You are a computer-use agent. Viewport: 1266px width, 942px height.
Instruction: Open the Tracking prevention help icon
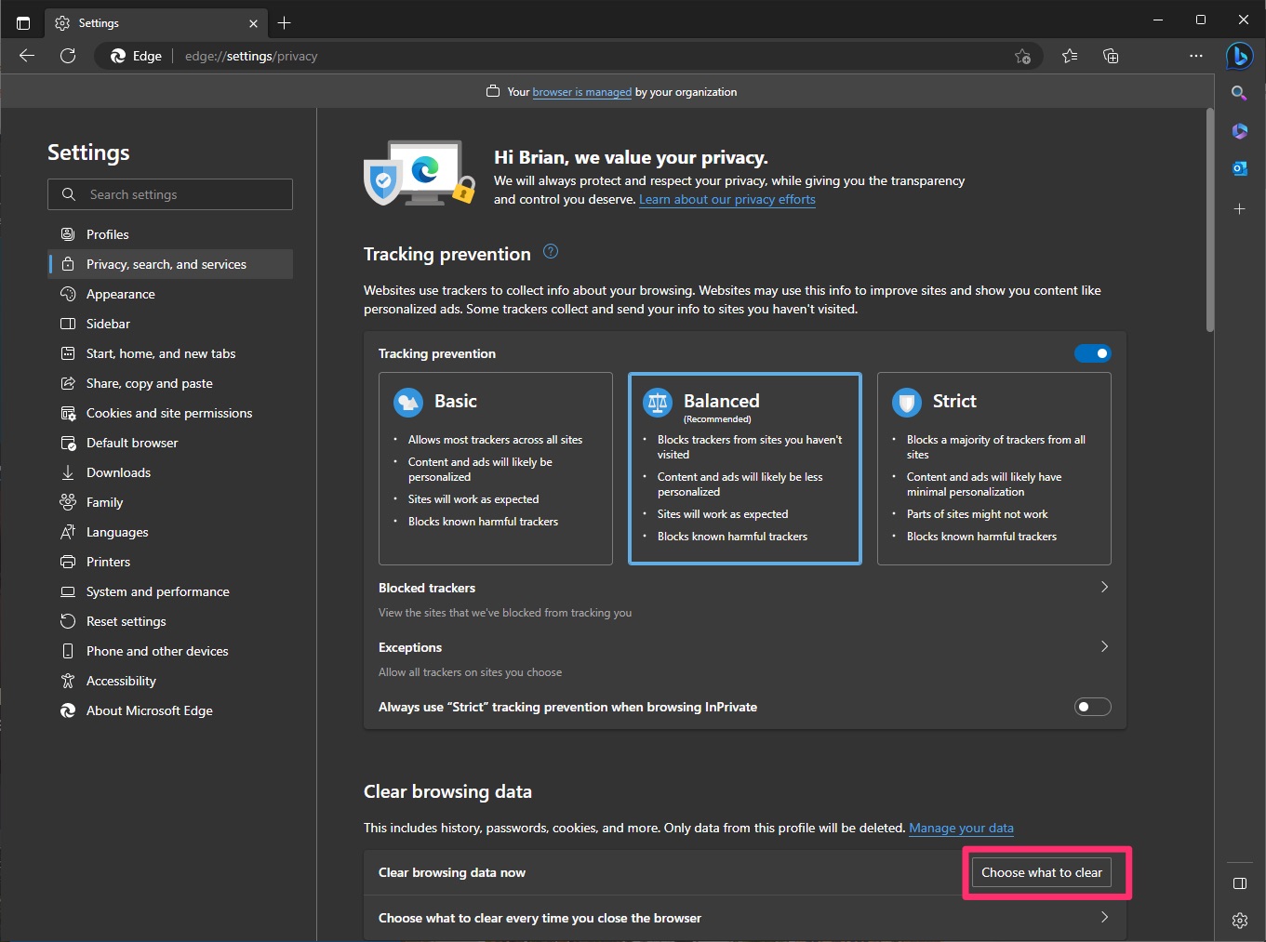tap(551, 252)
